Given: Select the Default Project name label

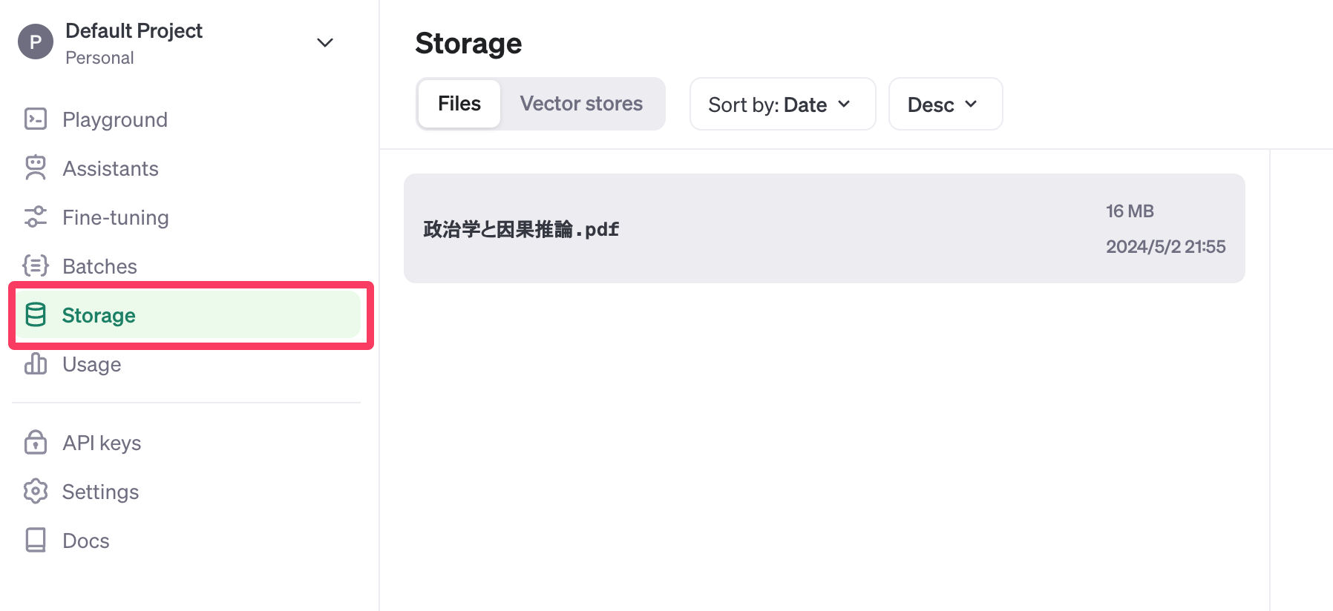Looking at the screenshot, I should [x=134, y=31].
